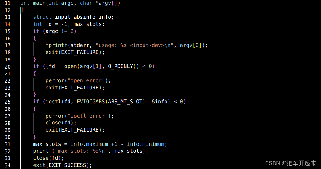Click the closing brace on line 30
This screenshot has width=321, height=169.
click(x=34, y=137)
